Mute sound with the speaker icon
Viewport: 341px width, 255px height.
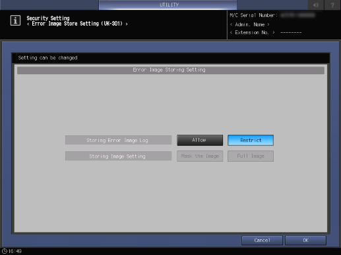316,5
